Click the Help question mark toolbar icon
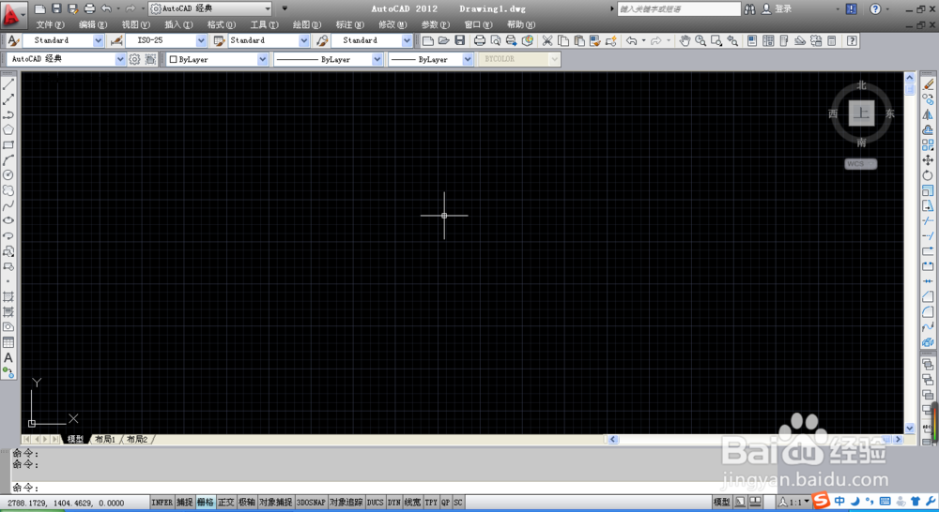 [x=853, y=40]
